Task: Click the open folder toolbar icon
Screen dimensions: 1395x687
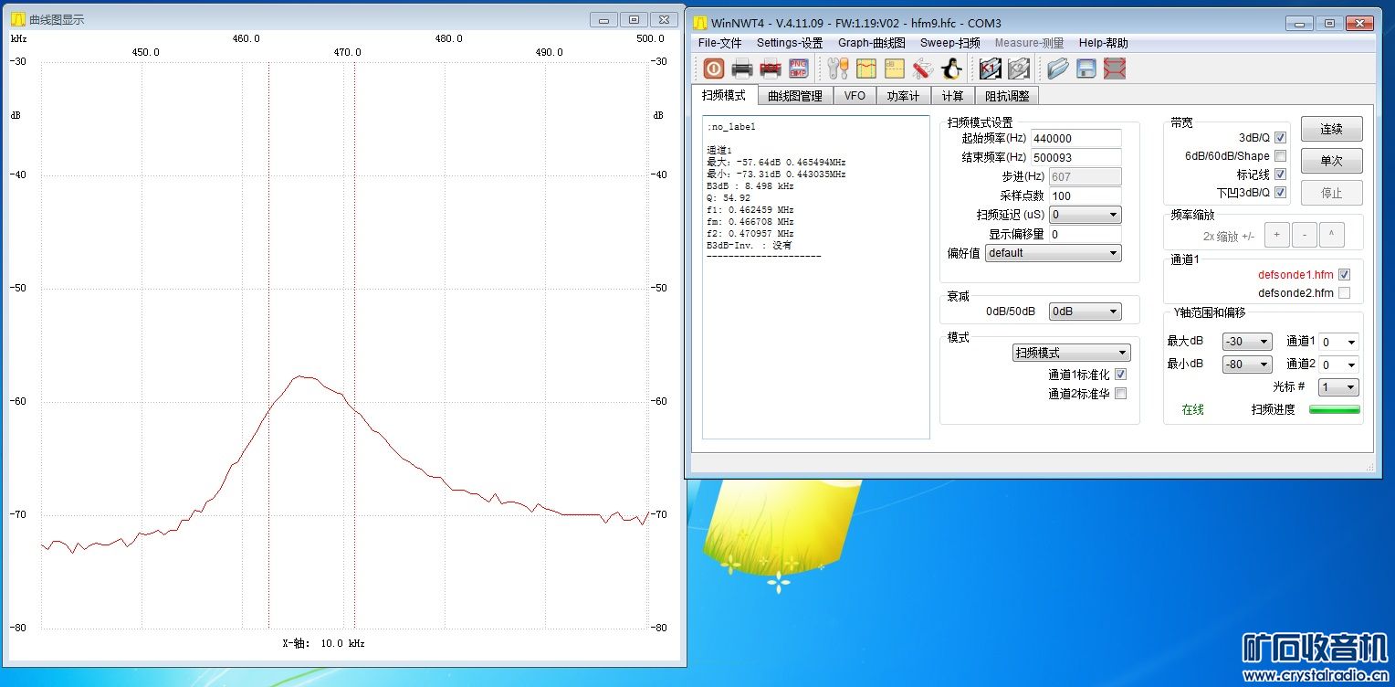Action: 1057,69
